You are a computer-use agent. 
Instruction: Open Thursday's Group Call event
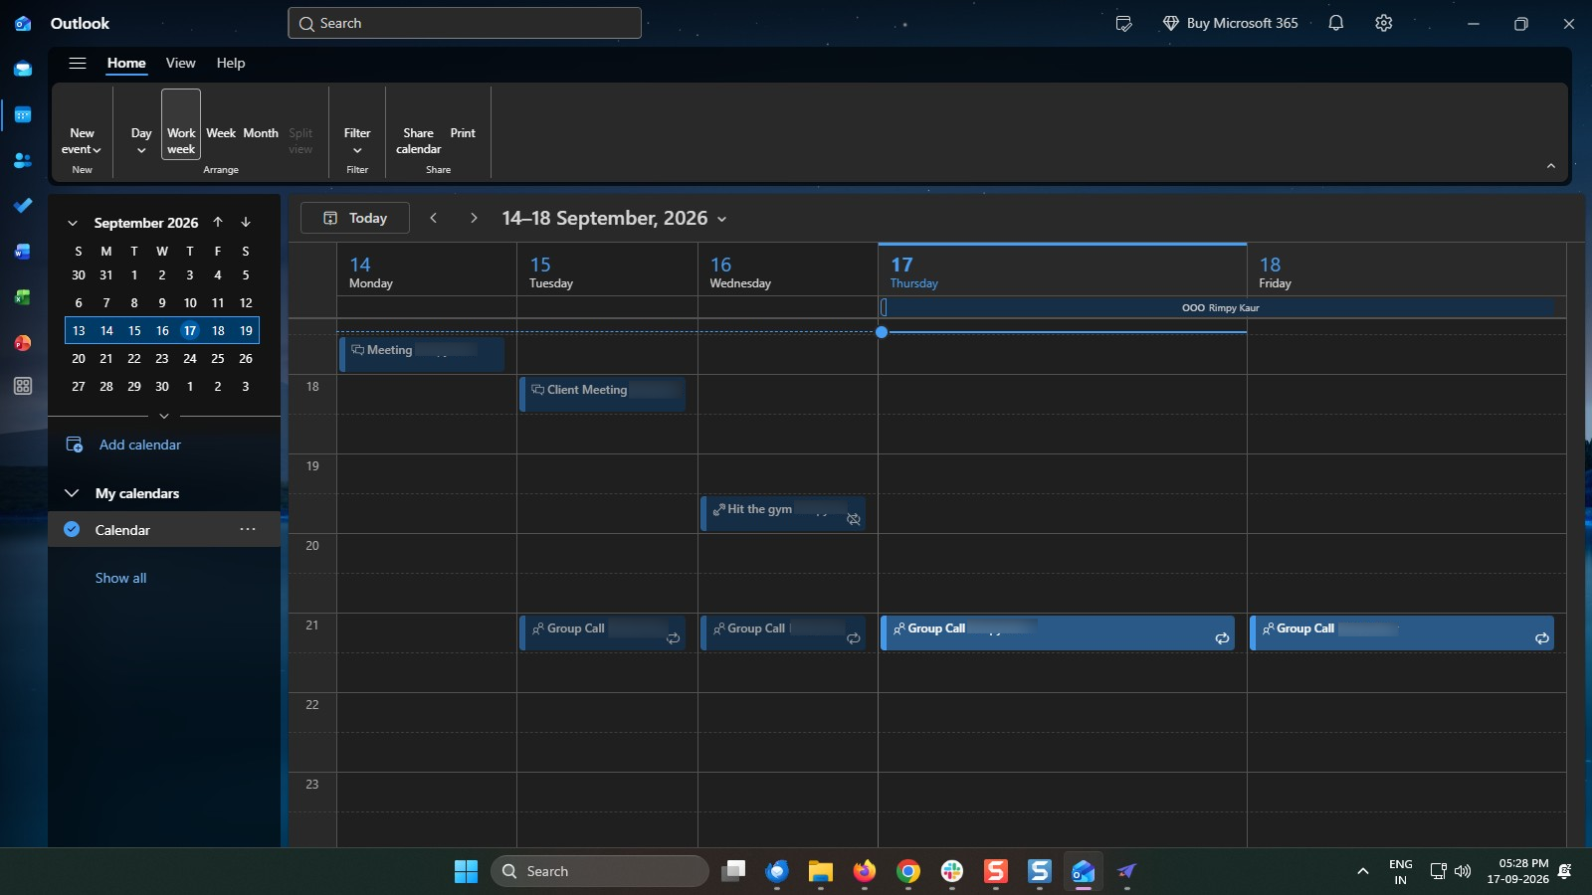pyautogui.click(x=1058, y=632)
